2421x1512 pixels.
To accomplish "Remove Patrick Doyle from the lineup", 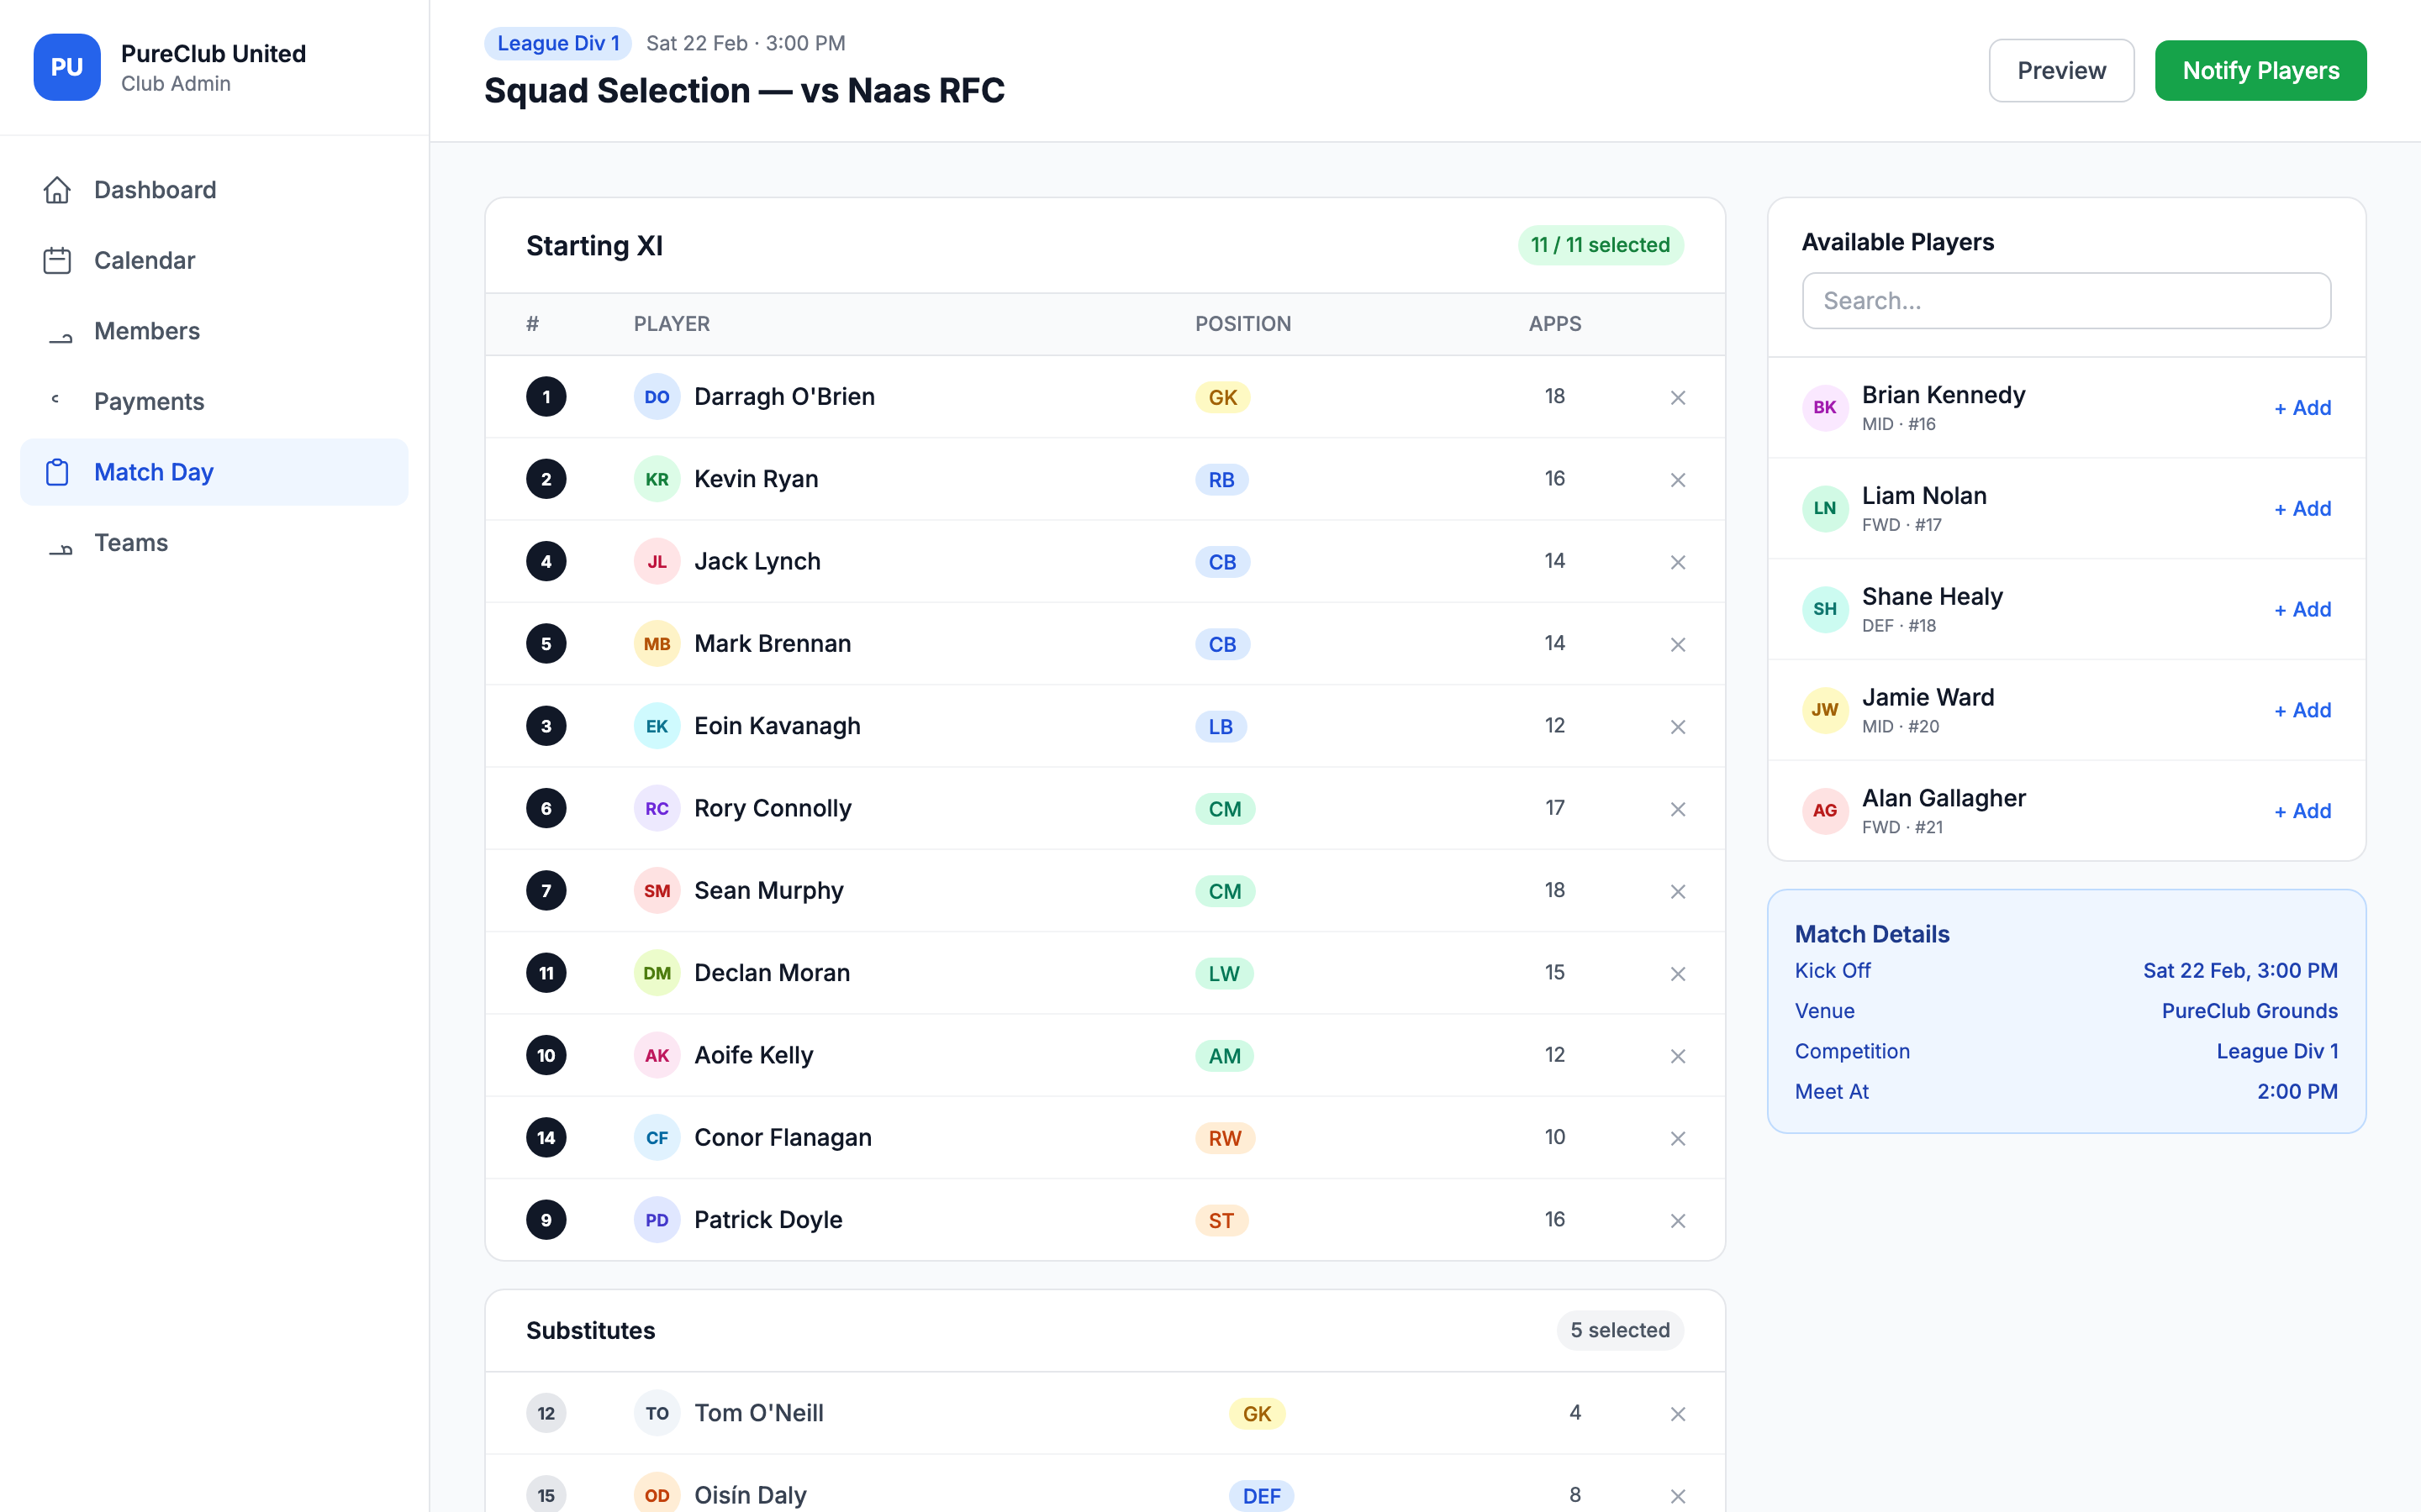I will pyautogui.click(x=1678, y=1220).
